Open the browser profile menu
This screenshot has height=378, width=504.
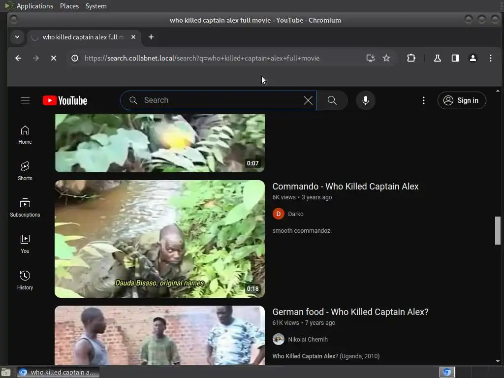473,58
